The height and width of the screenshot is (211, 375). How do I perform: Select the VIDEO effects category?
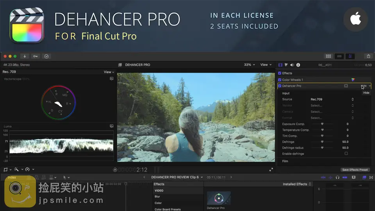(x=178, y=191)
